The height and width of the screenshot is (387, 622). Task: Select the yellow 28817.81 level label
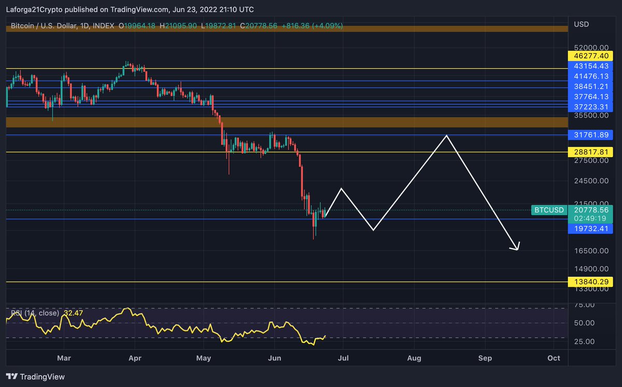click(590, 152)
